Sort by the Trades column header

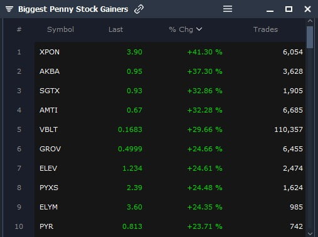[x=265, y=29]
